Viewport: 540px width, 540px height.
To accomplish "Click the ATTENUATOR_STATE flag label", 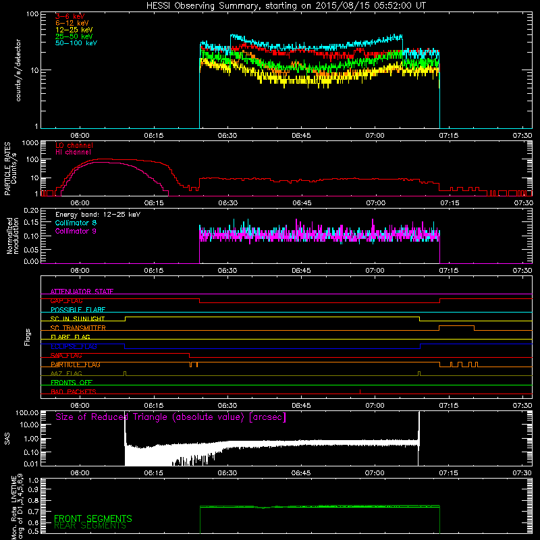I will [x=82, y=292].
